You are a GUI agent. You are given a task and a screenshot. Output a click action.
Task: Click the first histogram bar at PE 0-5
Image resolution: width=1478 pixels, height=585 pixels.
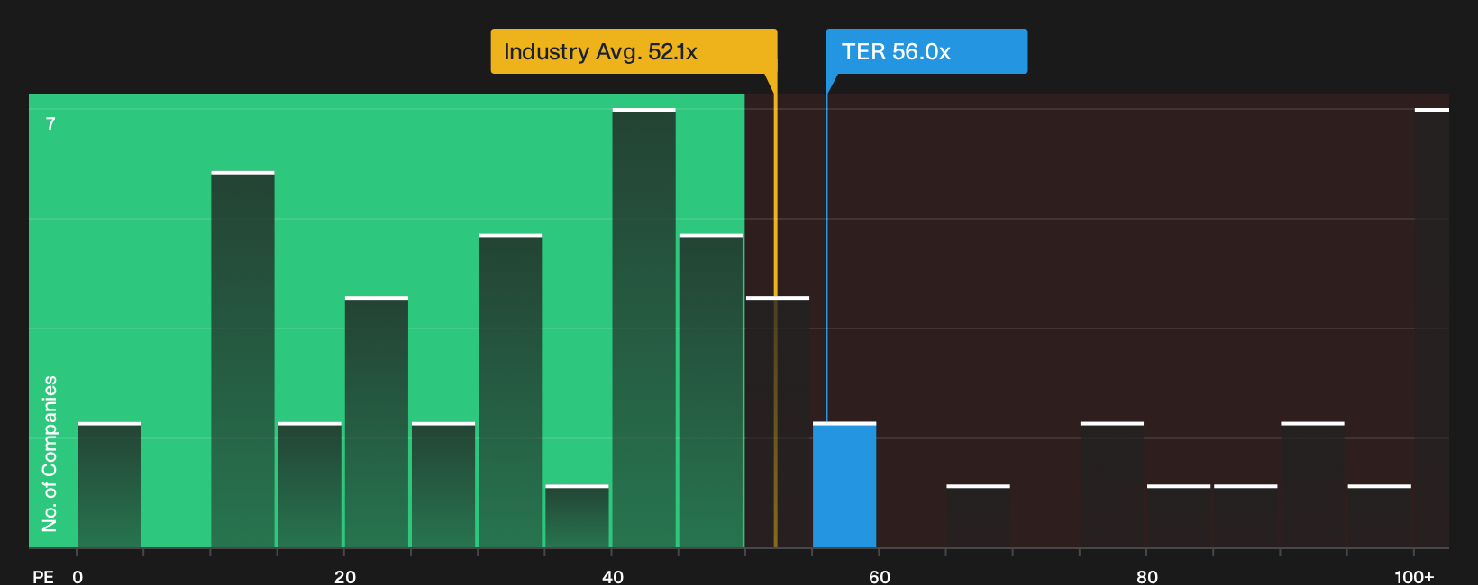point(109,485)
